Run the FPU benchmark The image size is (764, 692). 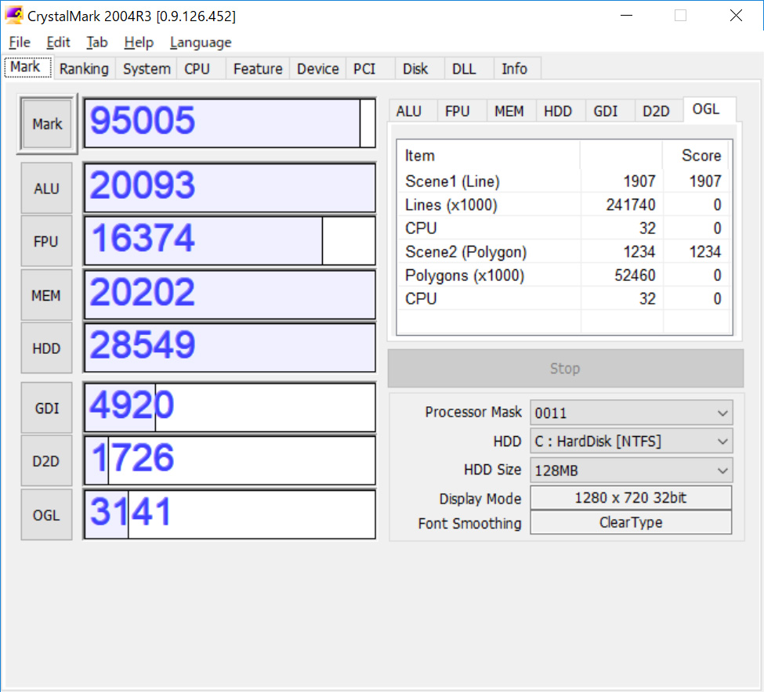45,240
